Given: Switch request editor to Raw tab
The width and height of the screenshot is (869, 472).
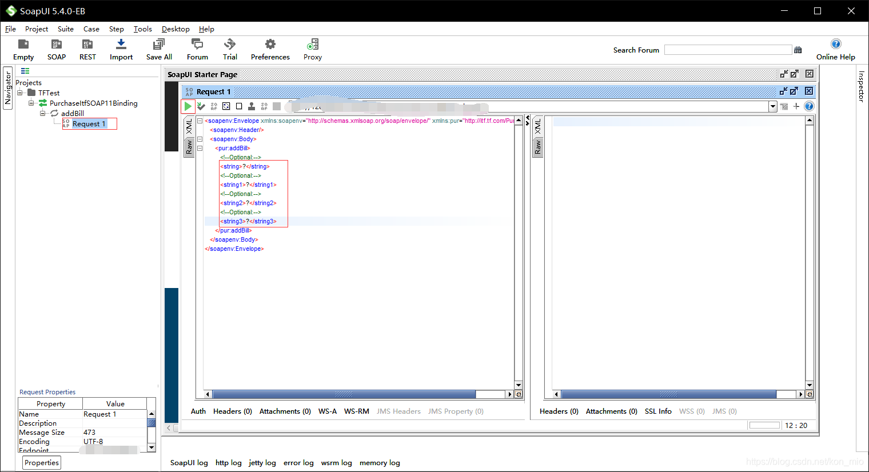Looking at the screenshot, I should (189, 147).
